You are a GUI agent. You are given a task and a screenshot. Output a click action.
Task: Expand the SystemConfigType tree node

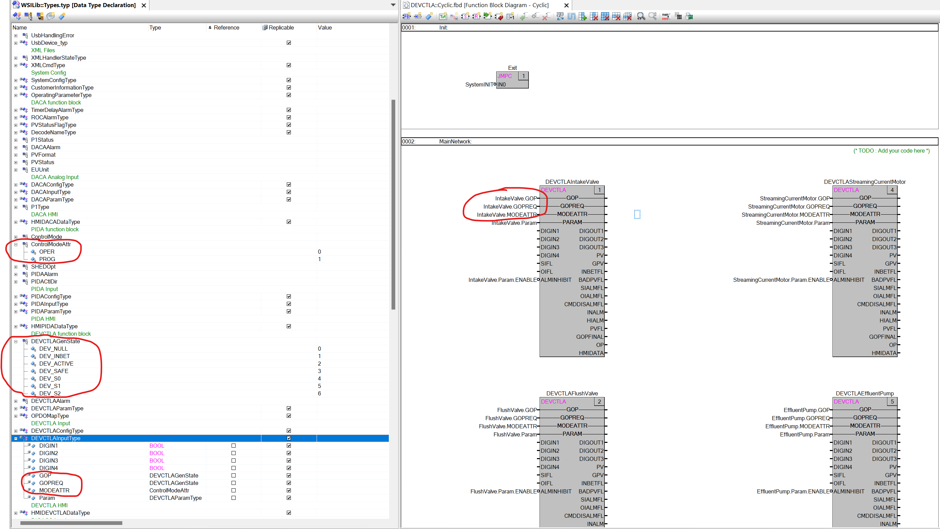[16, 80]
